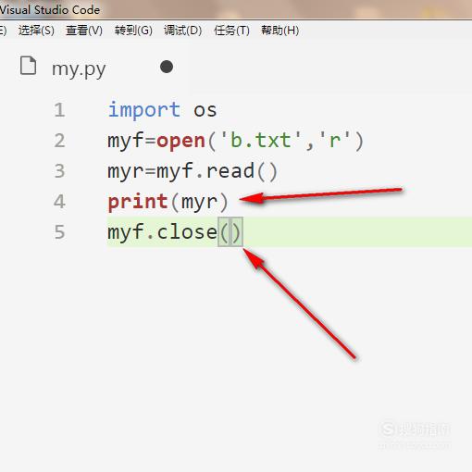The image size is (472, 472).
Task: Select the my.py editor tab
Action: (x=79, y=68)
